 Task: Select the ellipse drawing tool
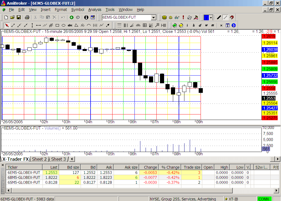point(63,25)
